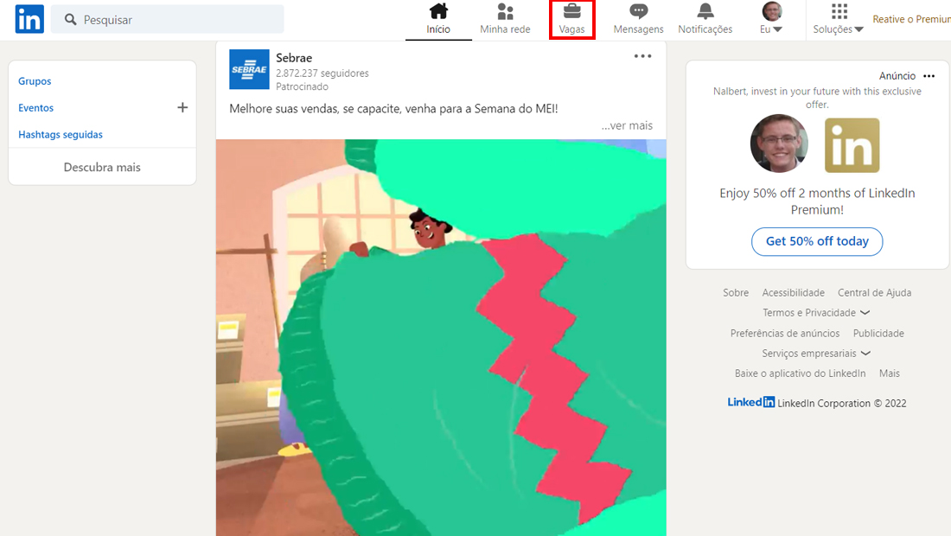Click the Pesquisar search field
Screen dimensions: 951x536
tap(168, 19)
